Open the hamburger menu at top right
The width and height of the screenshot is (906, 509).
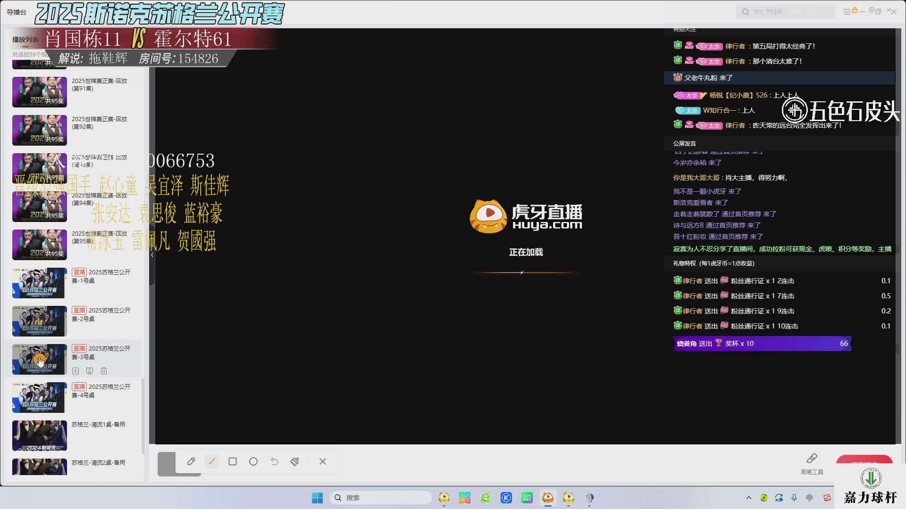[x=847, y=12]
